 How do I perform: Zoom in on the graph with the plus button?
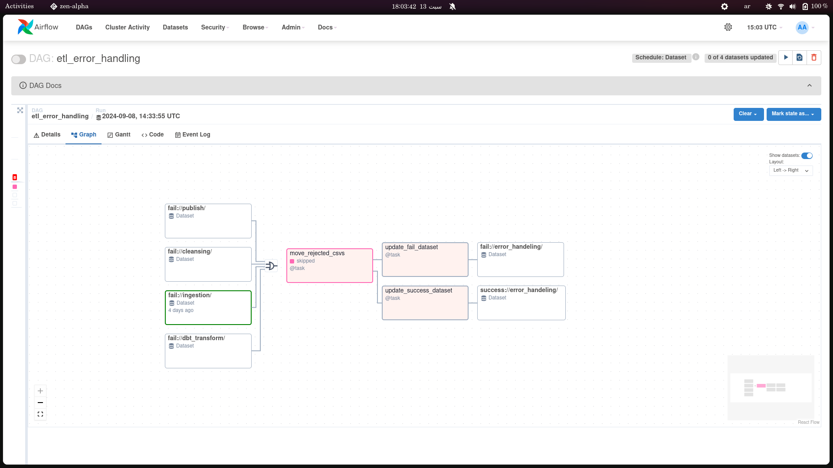tap(40, 391)
